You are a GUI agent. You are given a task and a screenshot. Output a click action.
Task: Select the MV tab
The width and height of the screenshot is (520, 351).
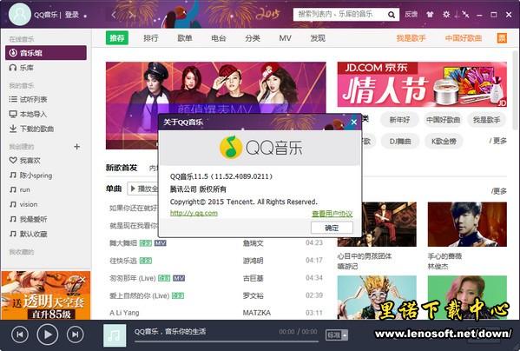coord(286,38)
